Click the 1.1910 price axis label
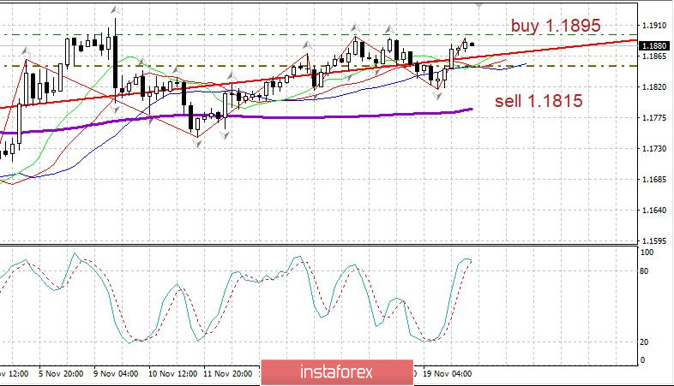This screenshot has height=386, width=674. pyautogui.click(x=653, y=26)
